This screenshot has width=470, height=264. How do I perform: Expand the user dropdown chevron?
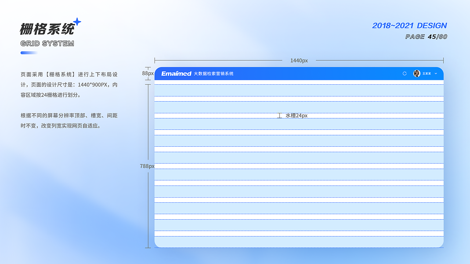(x=436, y=73)
